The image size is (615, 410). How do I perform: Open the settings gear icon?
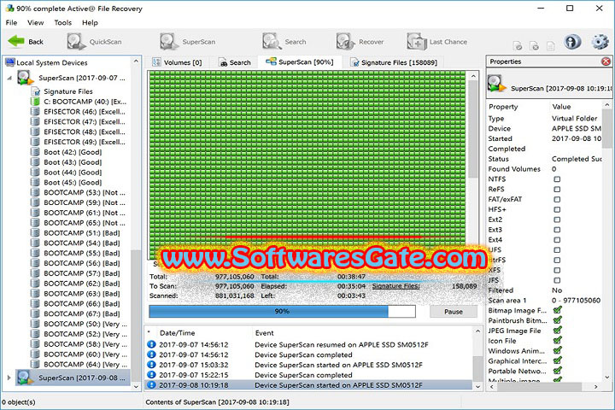[x=600, y=42]
